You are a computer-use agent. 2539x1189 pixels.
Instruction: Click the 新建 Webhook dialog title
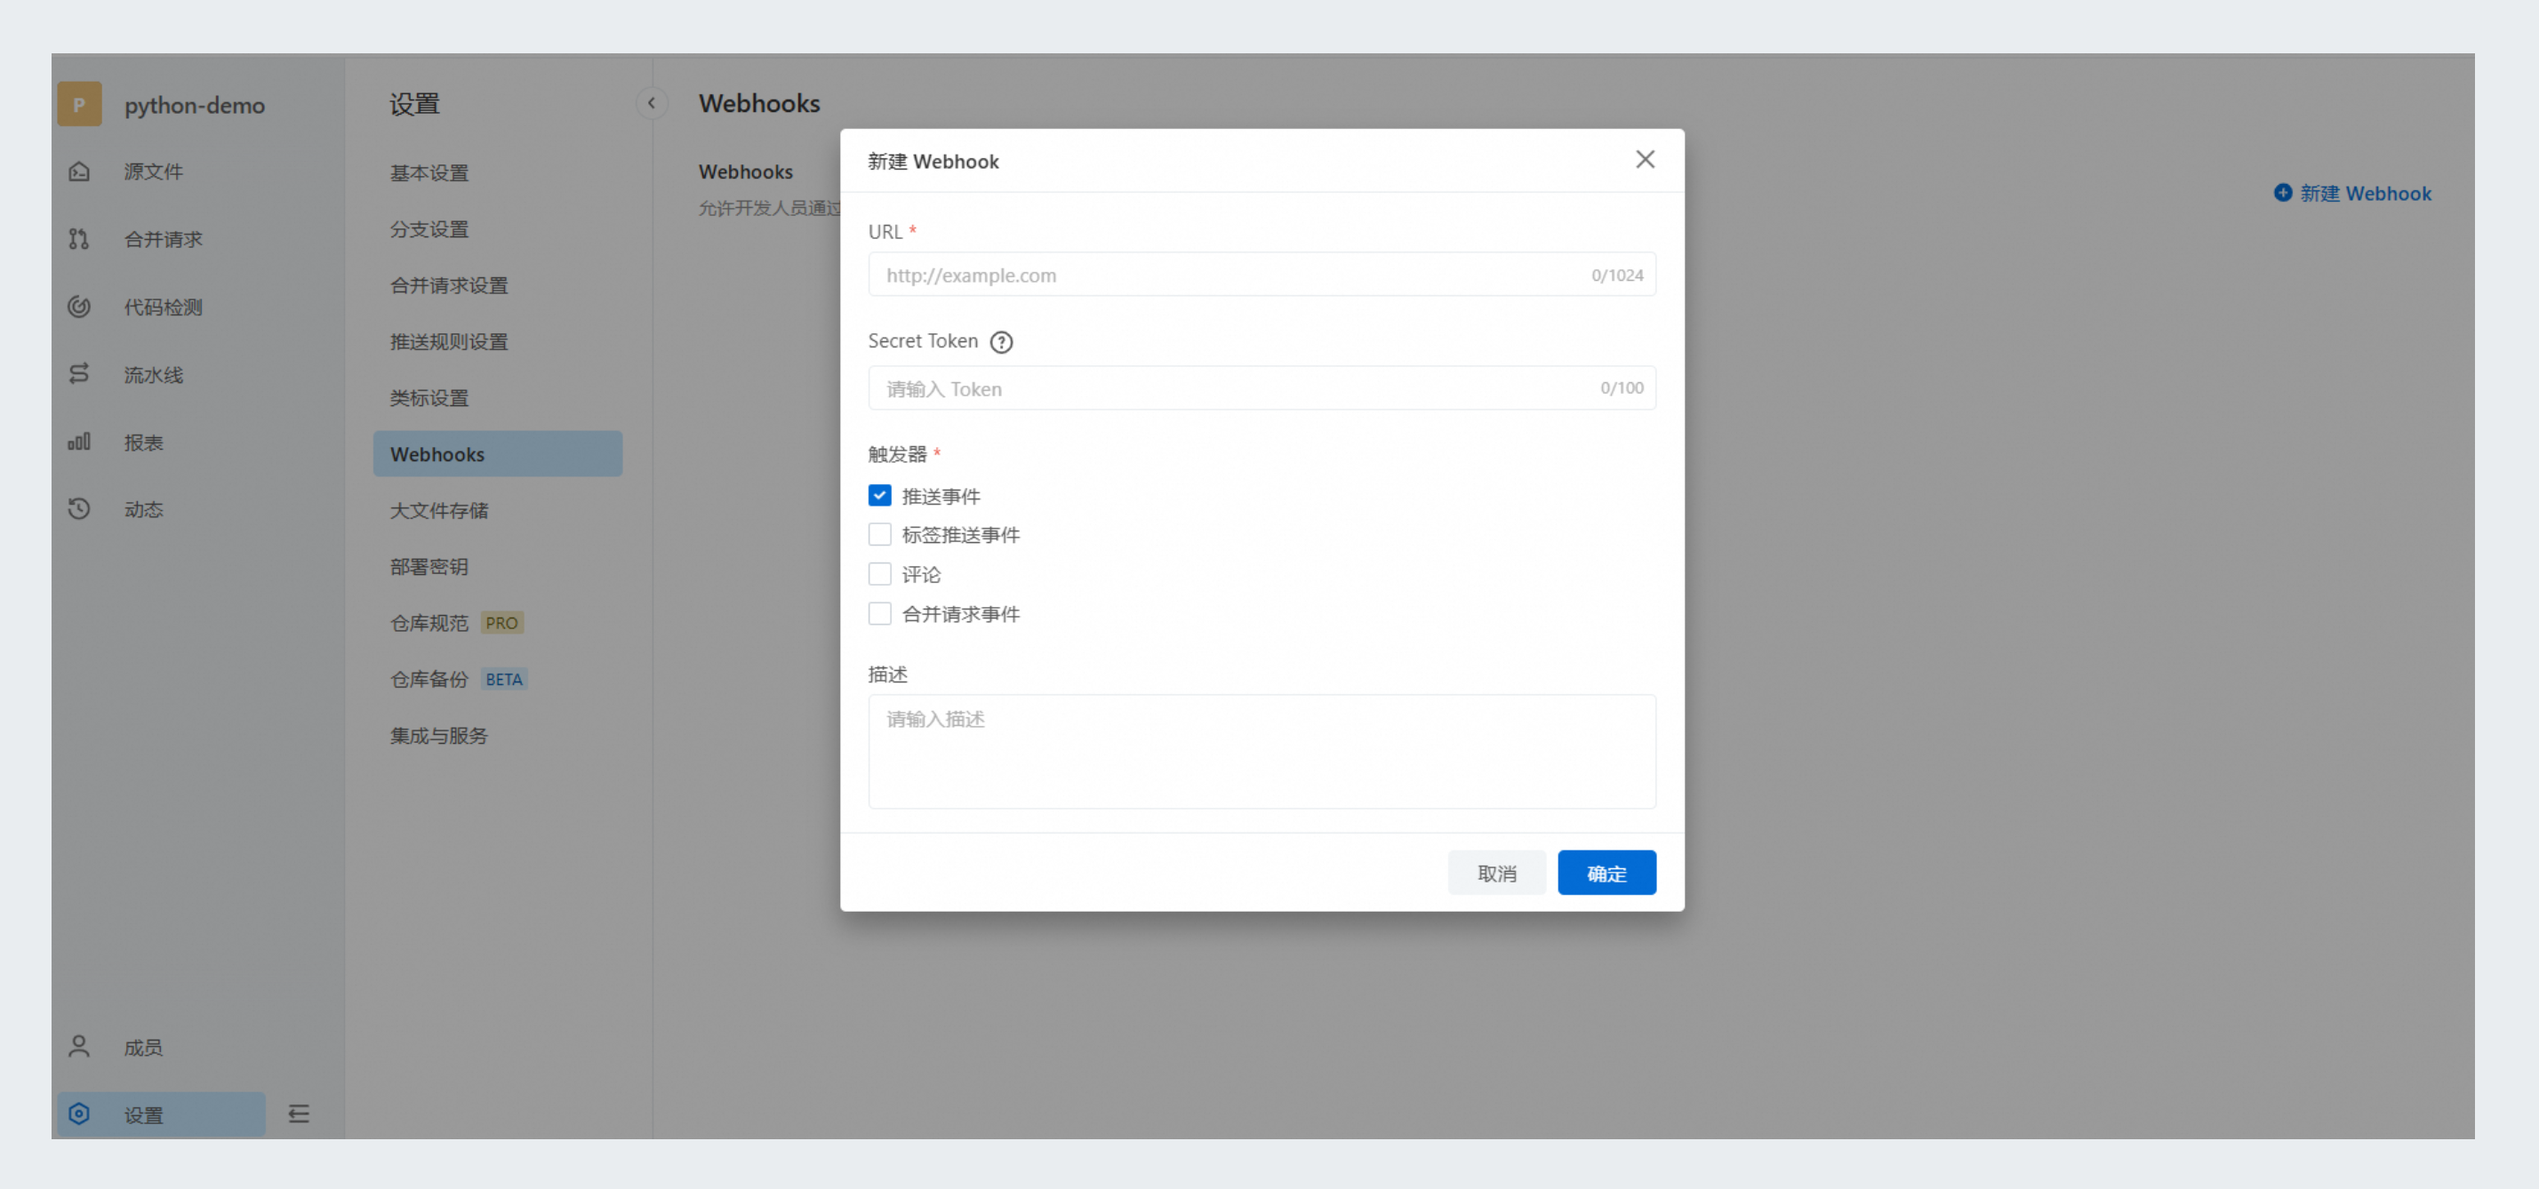(933, 161)
